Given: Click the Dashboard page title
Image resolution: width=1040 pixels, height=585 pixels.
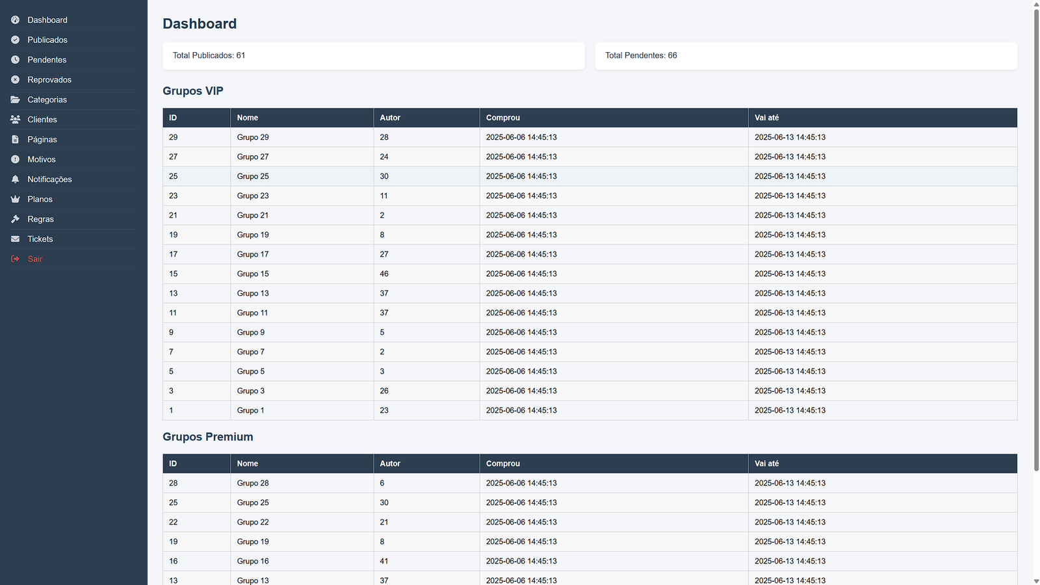Looking at the screenshot, I should tap(200, 24).
